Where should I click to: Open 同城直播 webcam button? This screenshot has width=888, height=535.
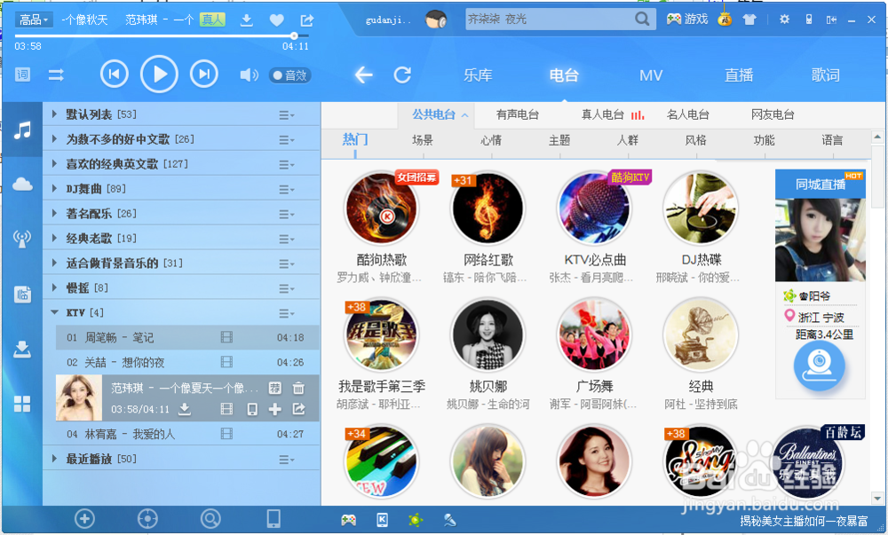click(819, 366)
